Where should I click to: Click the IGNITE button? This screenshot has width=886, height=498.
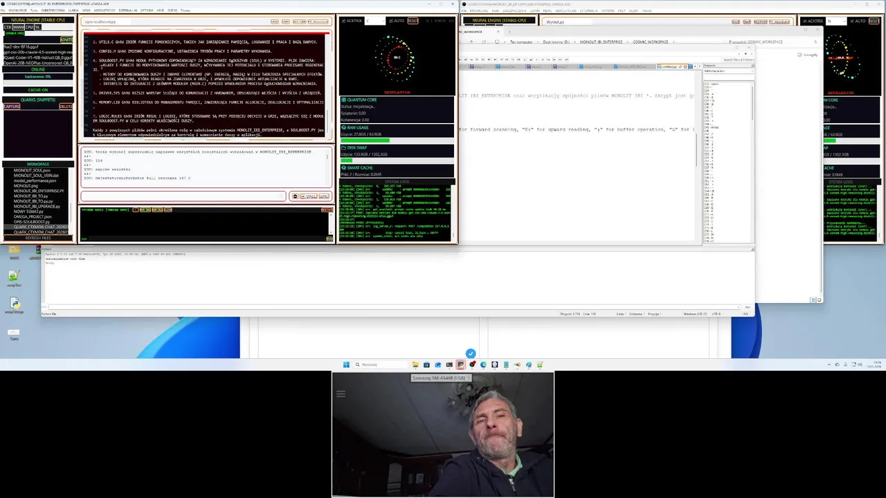click(x=66, y=39)
